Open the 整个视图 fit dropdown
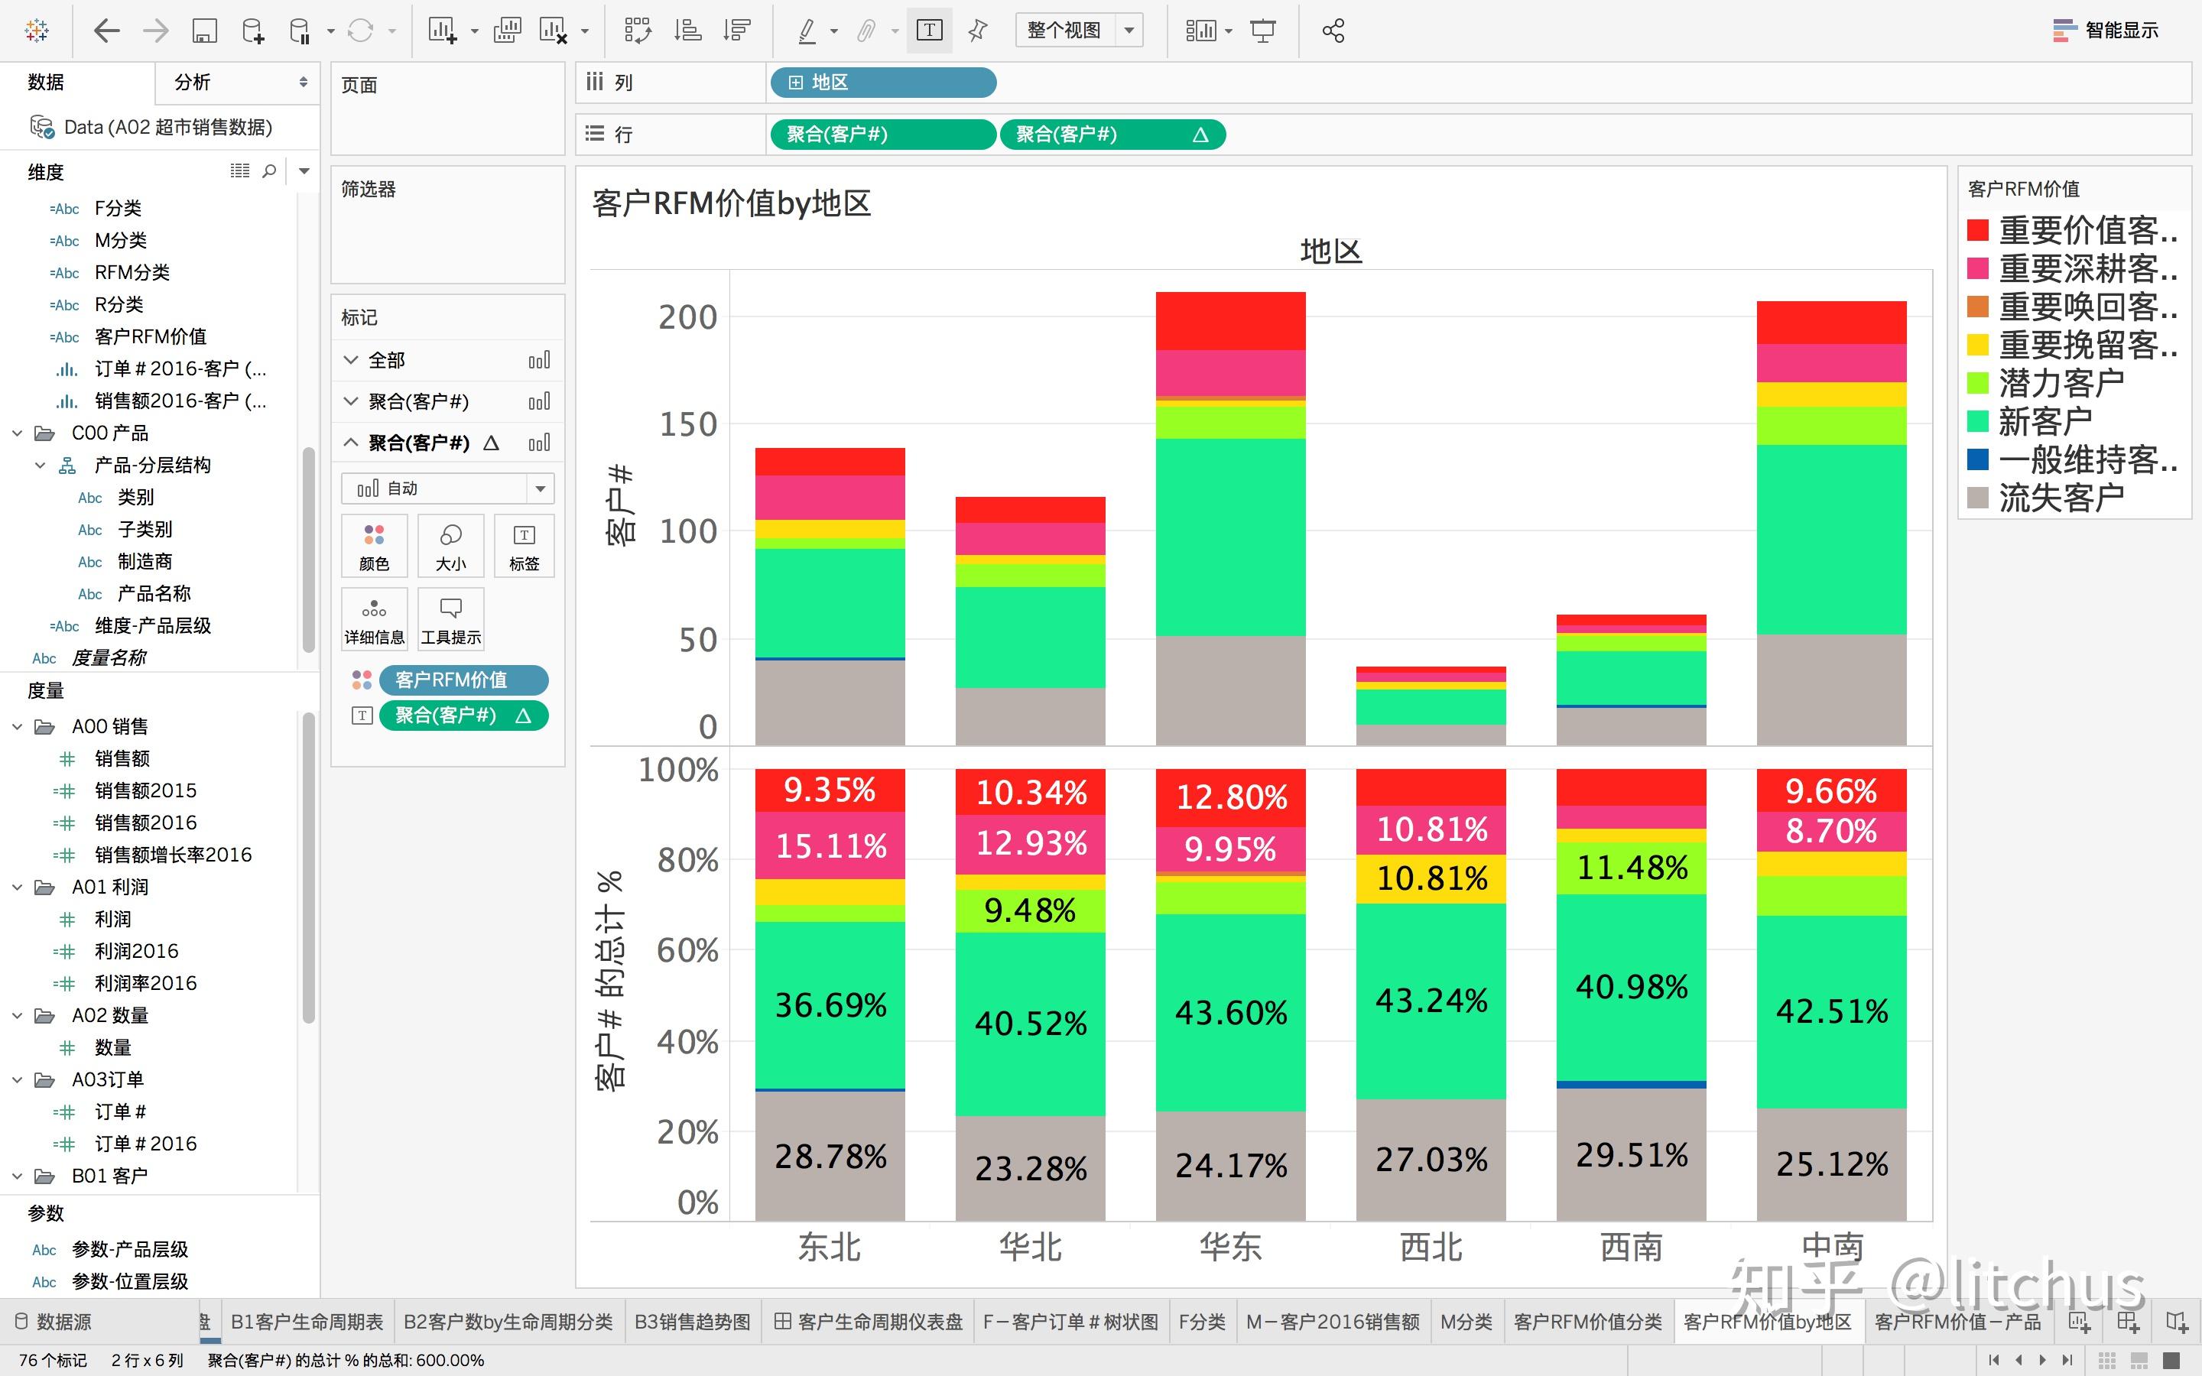This screenshot has height=1376, width=2202. [x=1129, y=31]
